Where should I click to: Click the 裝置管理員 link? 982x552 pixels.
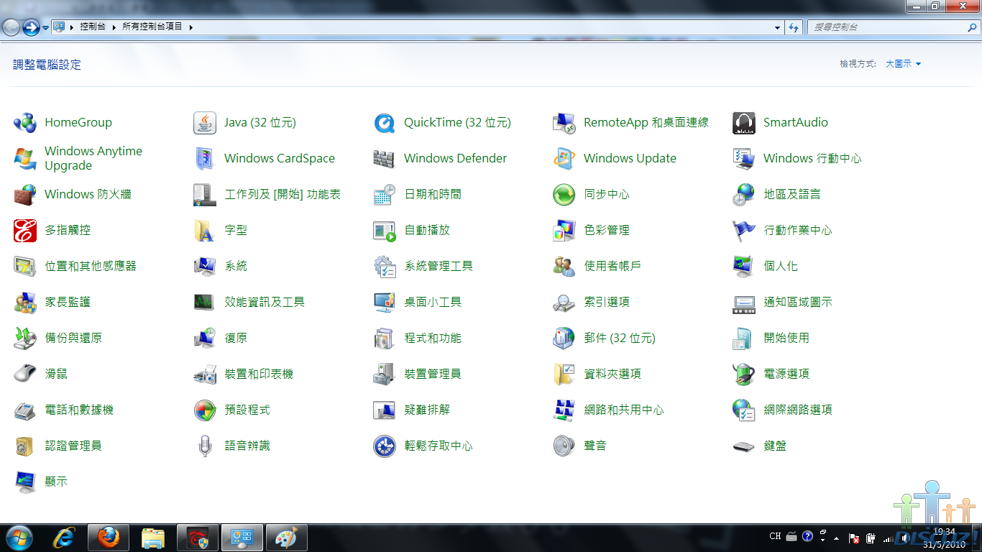433,374
